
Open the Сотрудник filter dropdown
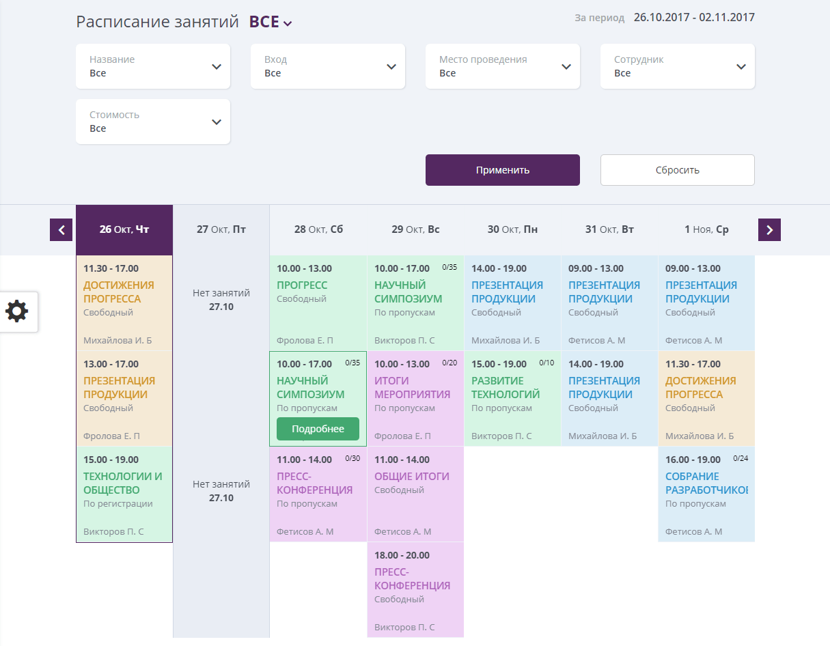pyautogui.click(x=678, y=66)
